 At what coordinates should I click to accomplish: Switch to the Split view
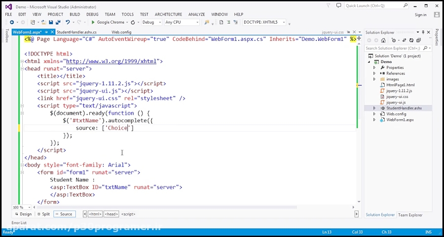click(43, 214)
